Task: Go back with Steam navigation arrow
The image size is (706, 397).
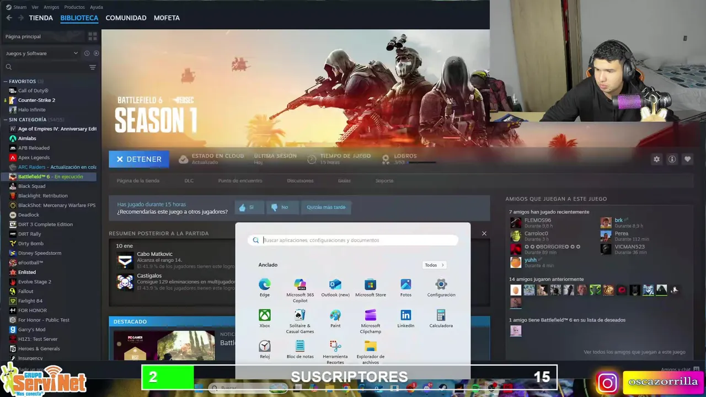Action: (9, 18)
